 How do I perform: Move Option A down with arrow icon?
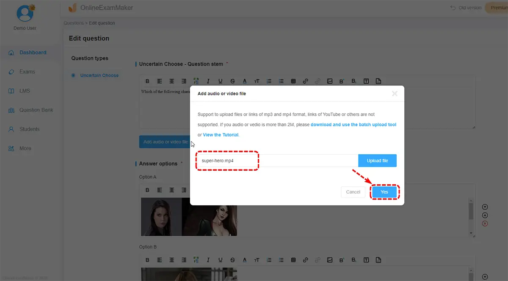point(485,215)
